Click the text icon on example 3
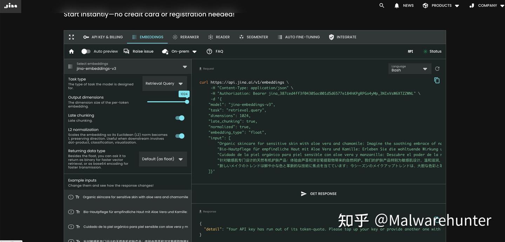This screenshot has height=242, width=505. [x=78, y=227]
